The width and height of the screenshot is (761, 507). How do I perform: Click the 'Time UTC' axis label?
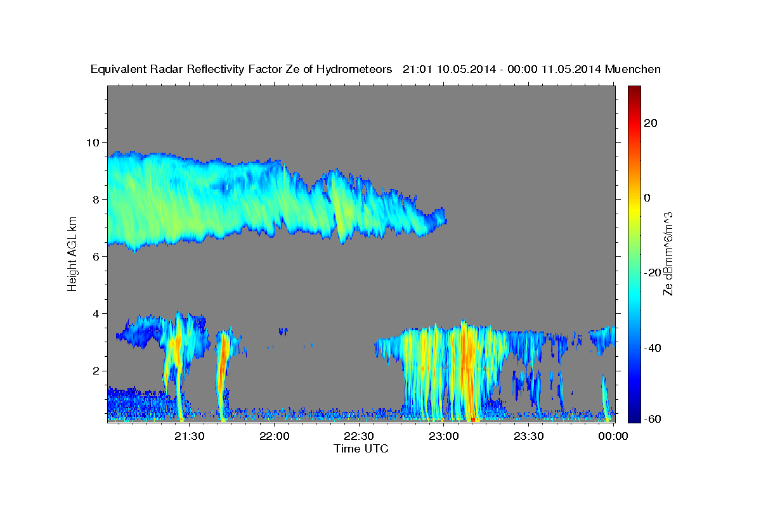tap(361, 449)
